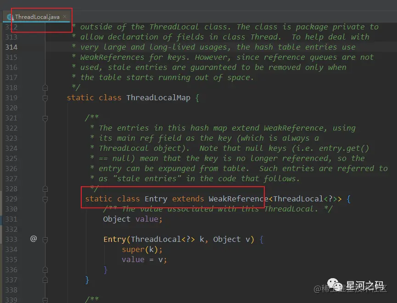Viewport: 397px width, 303px height.
Task: Click line number 319 in the gutter
Action: (11, 97)
